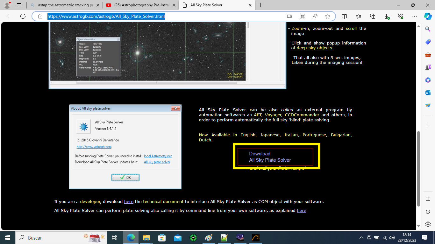Image resolution: width=435 pixels, height=244 pixels.
Task: Open Browser essentials heart icon
Action: [x=401, y=16]
